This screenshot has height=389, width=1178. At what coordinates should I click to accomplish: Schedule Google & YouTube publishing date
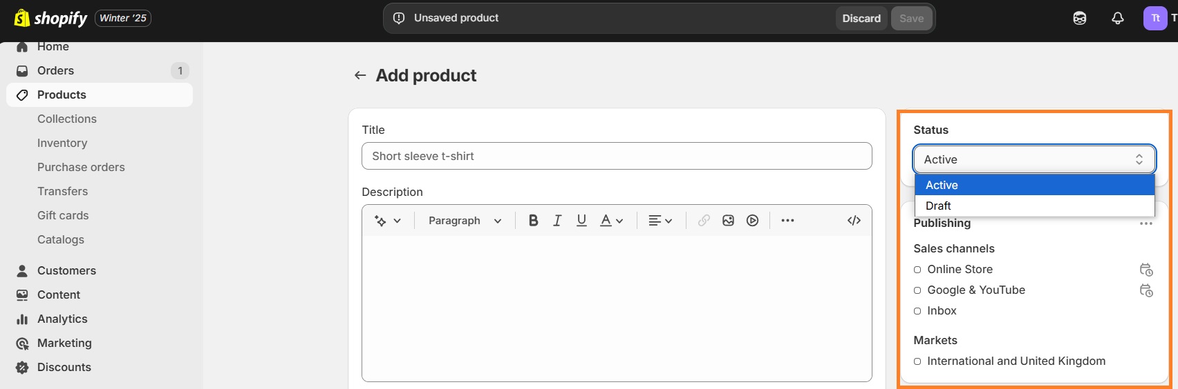[1146, 290]
